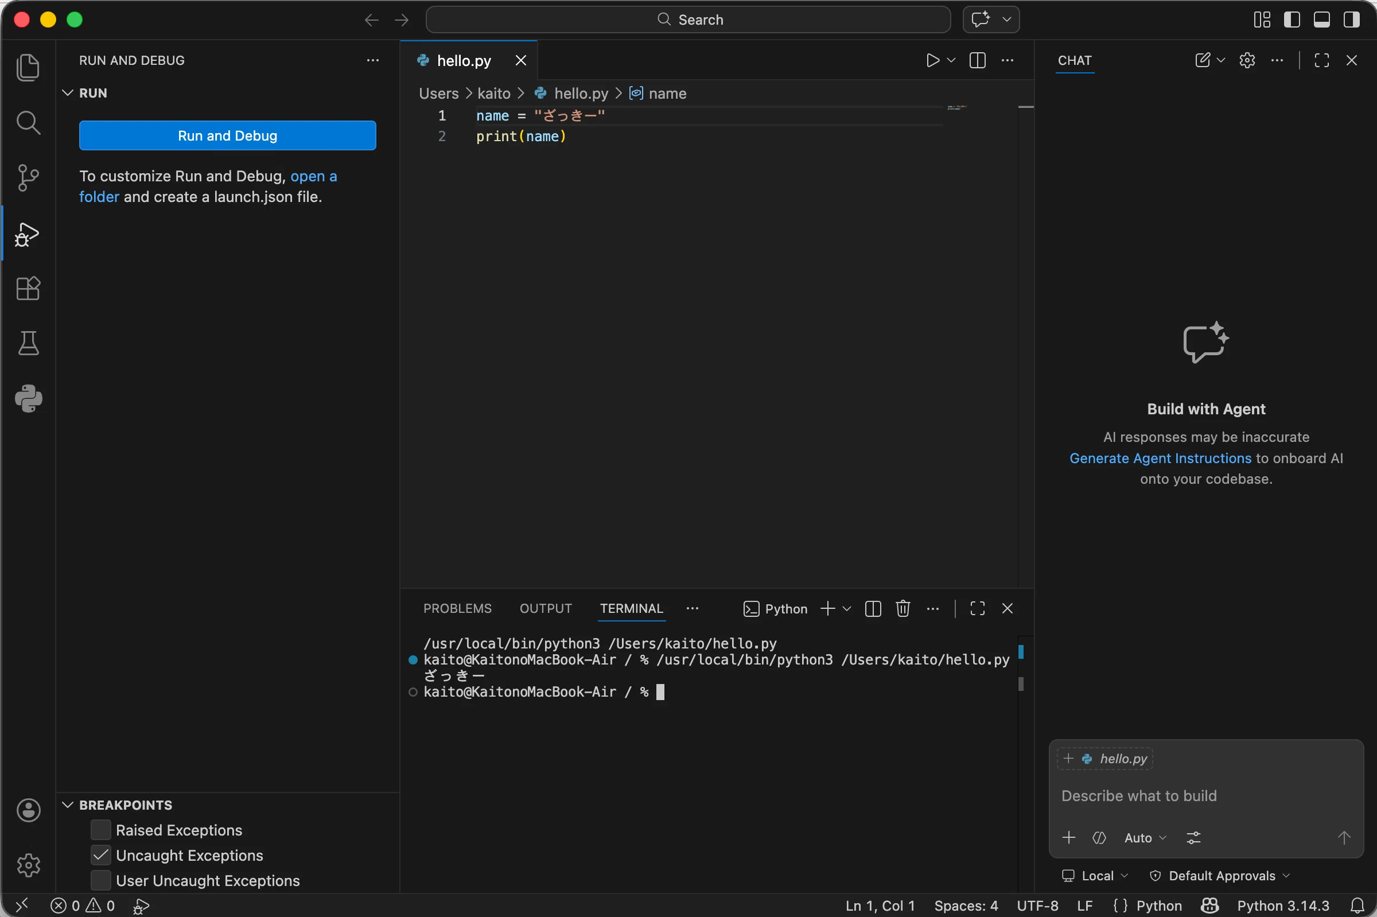This screenshot has width=1377, height=917.
Task: Open Generate Agent Instructions link
Action: point(1160,458)
